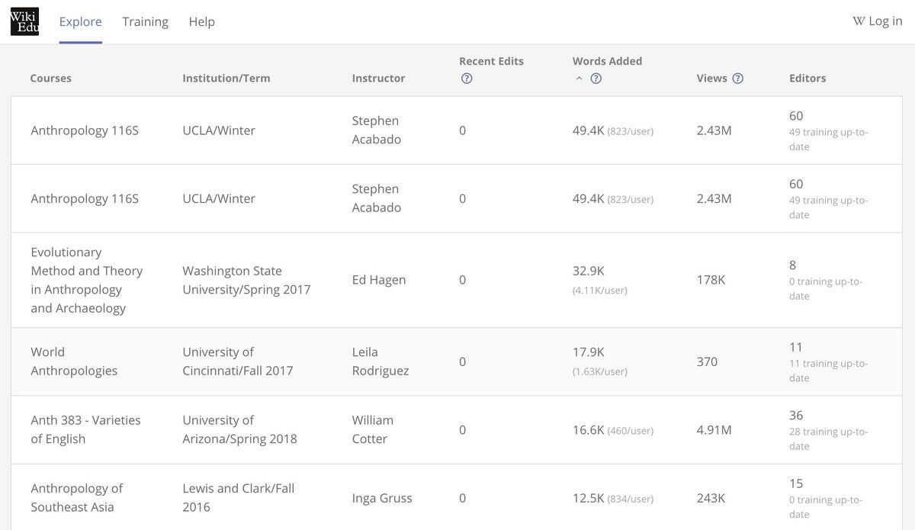Open Anthropology of Southeast Asia course
Screen dimensions: 915x530
[x=76, y=497]
